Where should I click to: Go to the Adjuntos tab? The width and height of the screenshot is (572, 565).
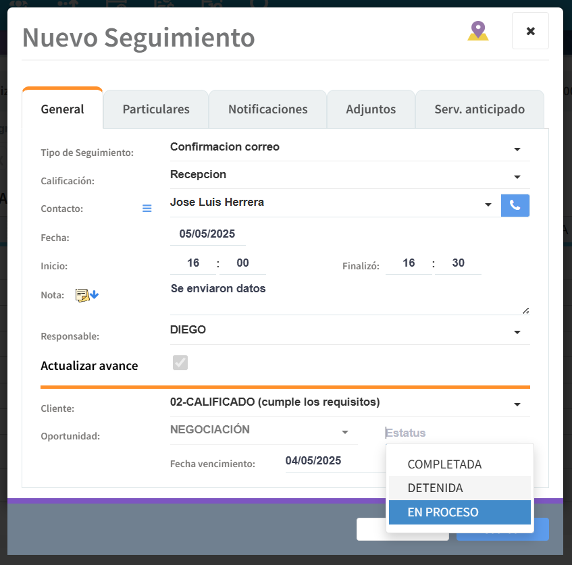pos(371,109)
